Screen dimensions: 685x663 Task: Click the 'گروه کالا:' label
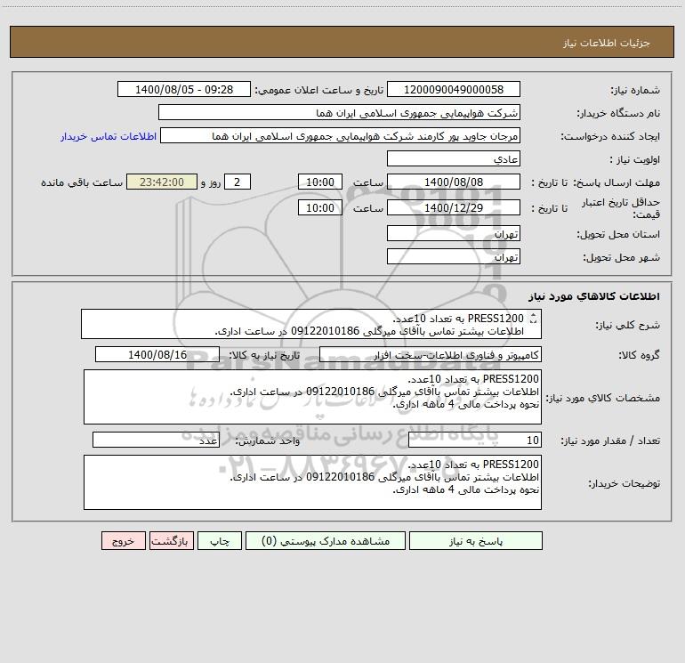point(640,355)
